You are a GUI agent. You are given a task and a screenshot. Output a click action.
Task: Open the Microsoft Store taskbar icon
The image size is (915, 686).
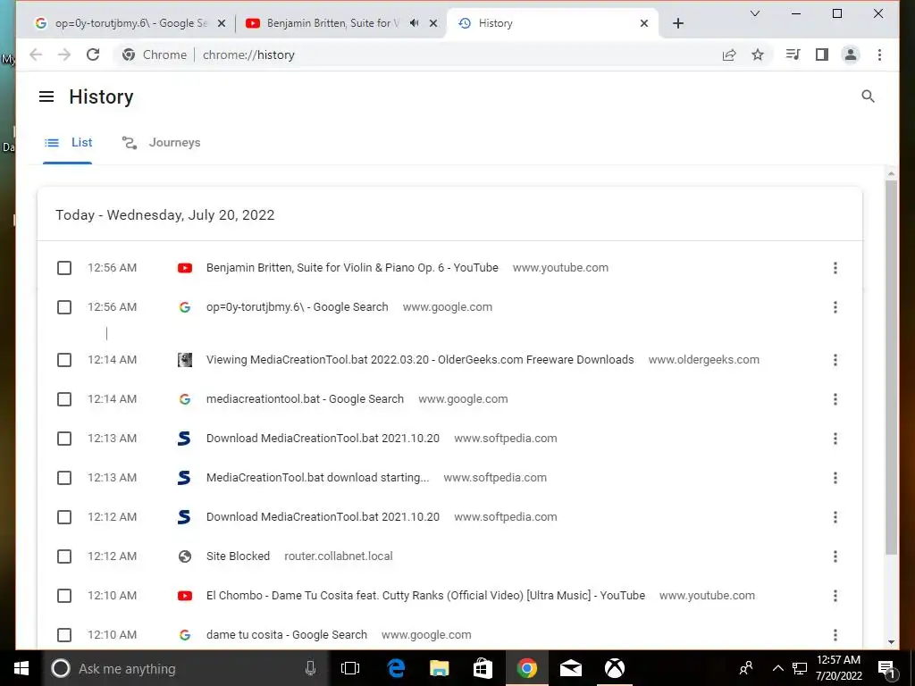483,668
